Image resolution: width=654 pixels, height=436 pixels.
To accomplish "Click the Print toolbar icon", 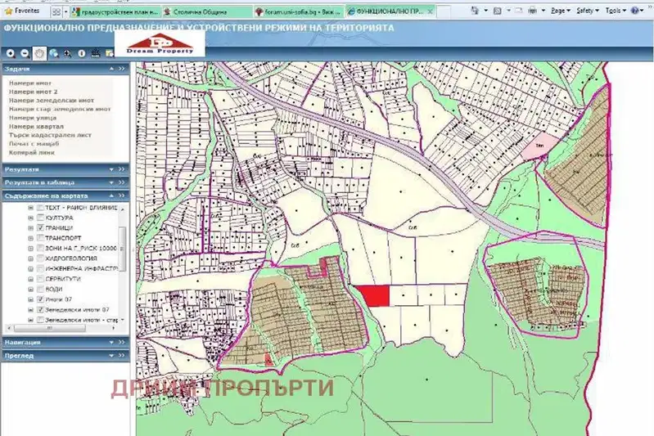I will coord(532,11).
